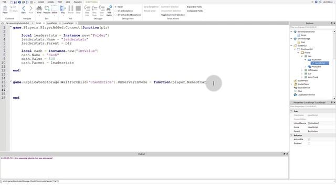Click the Cut icon
Screen dimensions: 336x189
tap(13, 7)
